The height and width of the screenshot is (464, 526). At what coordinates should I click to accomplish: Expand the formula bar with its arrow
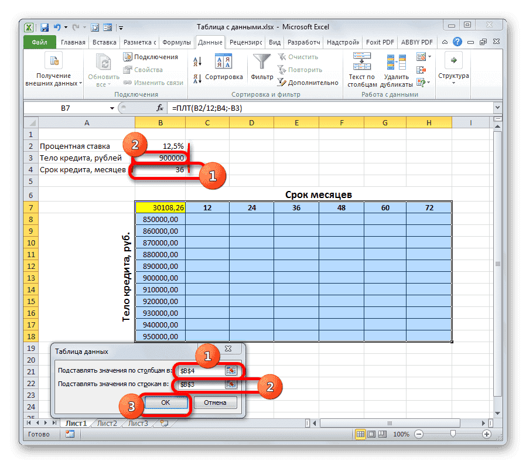pos(497,107)
